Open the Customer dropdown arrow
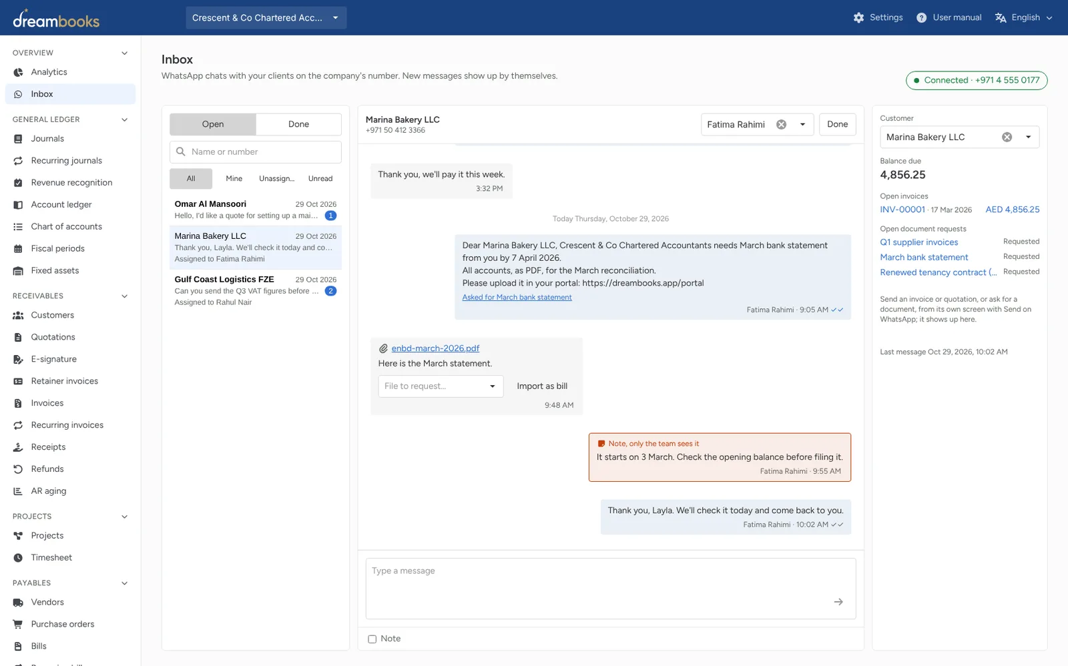The width and height of the screenshot is (1068, 666). click(x=1028, y=137)
